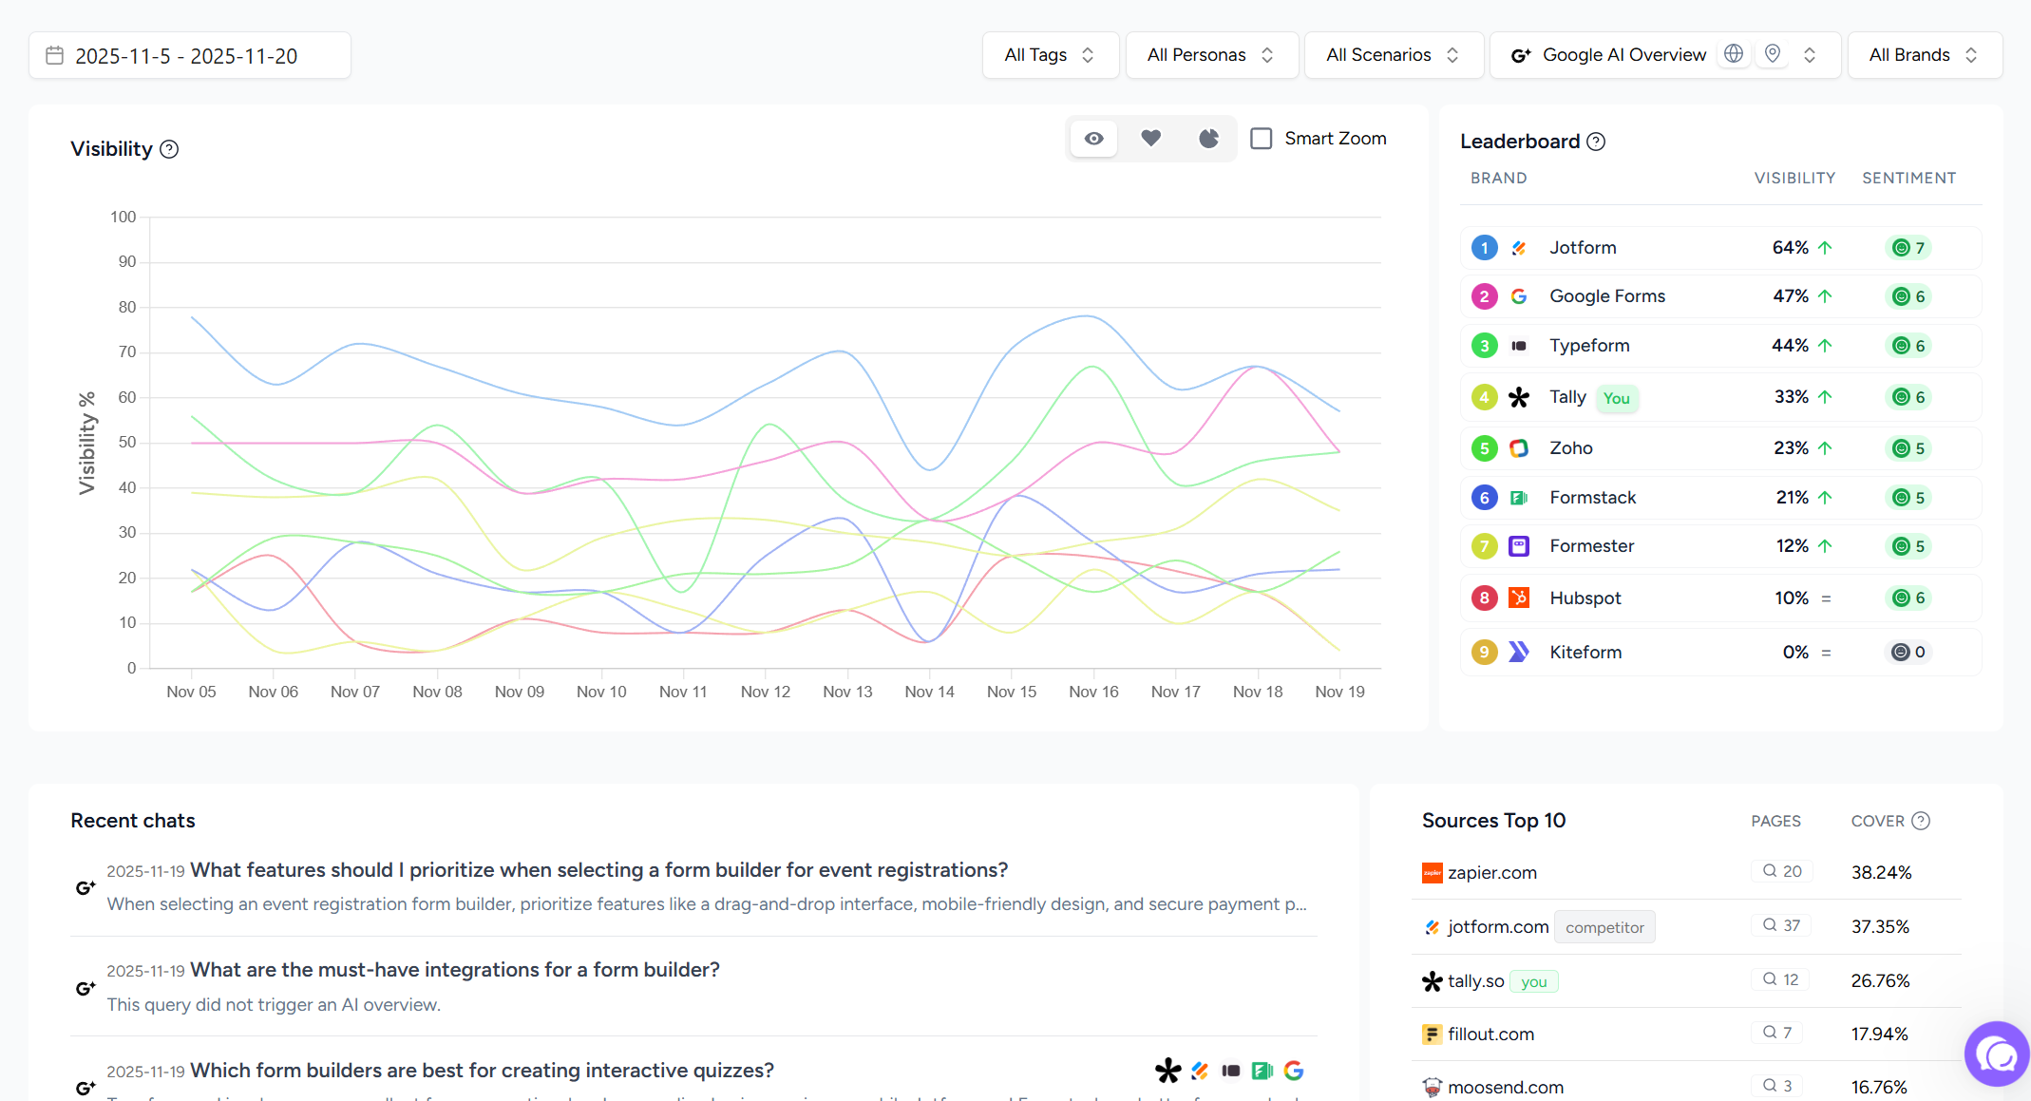Image resolution: width=2031 pixels, height=1101 pixels.
Task: Enable the Smart Zoom checkbox
Action: 1262,138
